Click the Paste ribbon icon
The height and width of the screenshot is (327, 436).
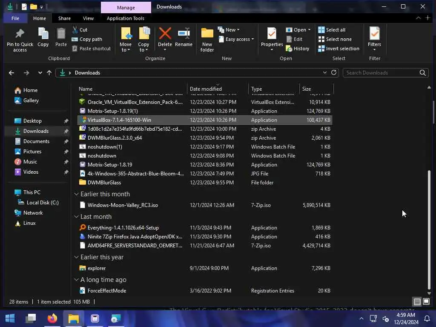(x=61, y=37)
